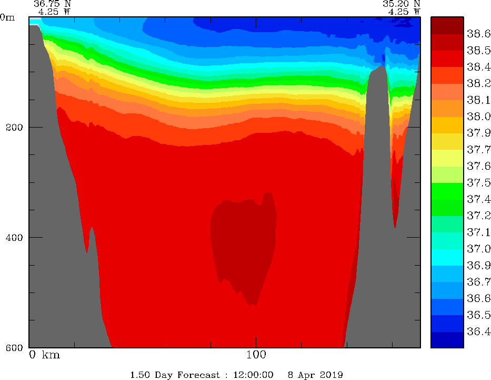Click the 0m depth axis label
Viewport: 491px width, 380px height.
point(7,17)
